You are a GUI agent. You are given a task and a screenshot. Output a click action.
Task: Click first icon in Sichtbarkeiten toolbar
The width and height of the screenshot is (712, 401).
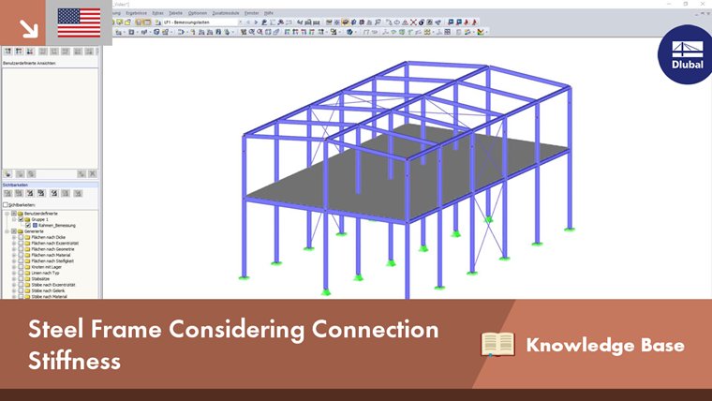[7, 193]
